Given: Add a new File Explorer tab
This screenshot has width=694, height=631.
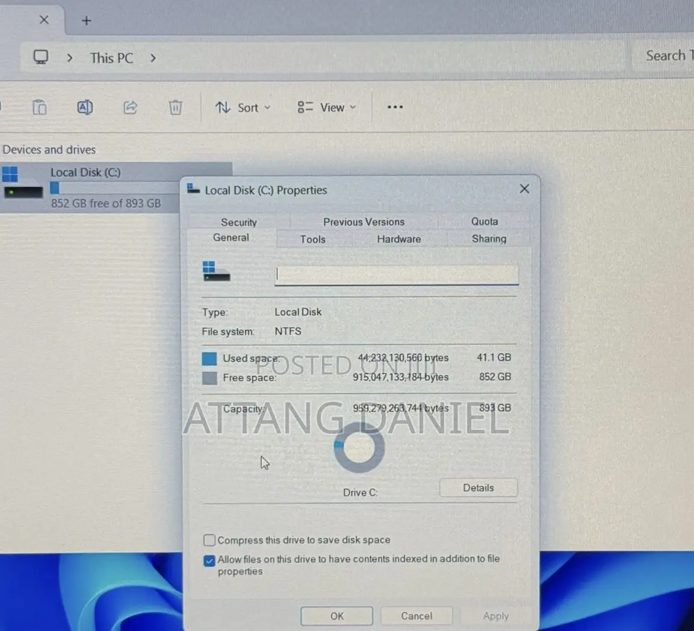Looking at the screenshot, I should tap(87, 20).
